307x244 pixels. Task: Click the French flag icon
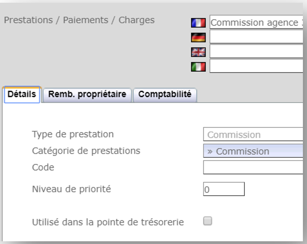198,23
